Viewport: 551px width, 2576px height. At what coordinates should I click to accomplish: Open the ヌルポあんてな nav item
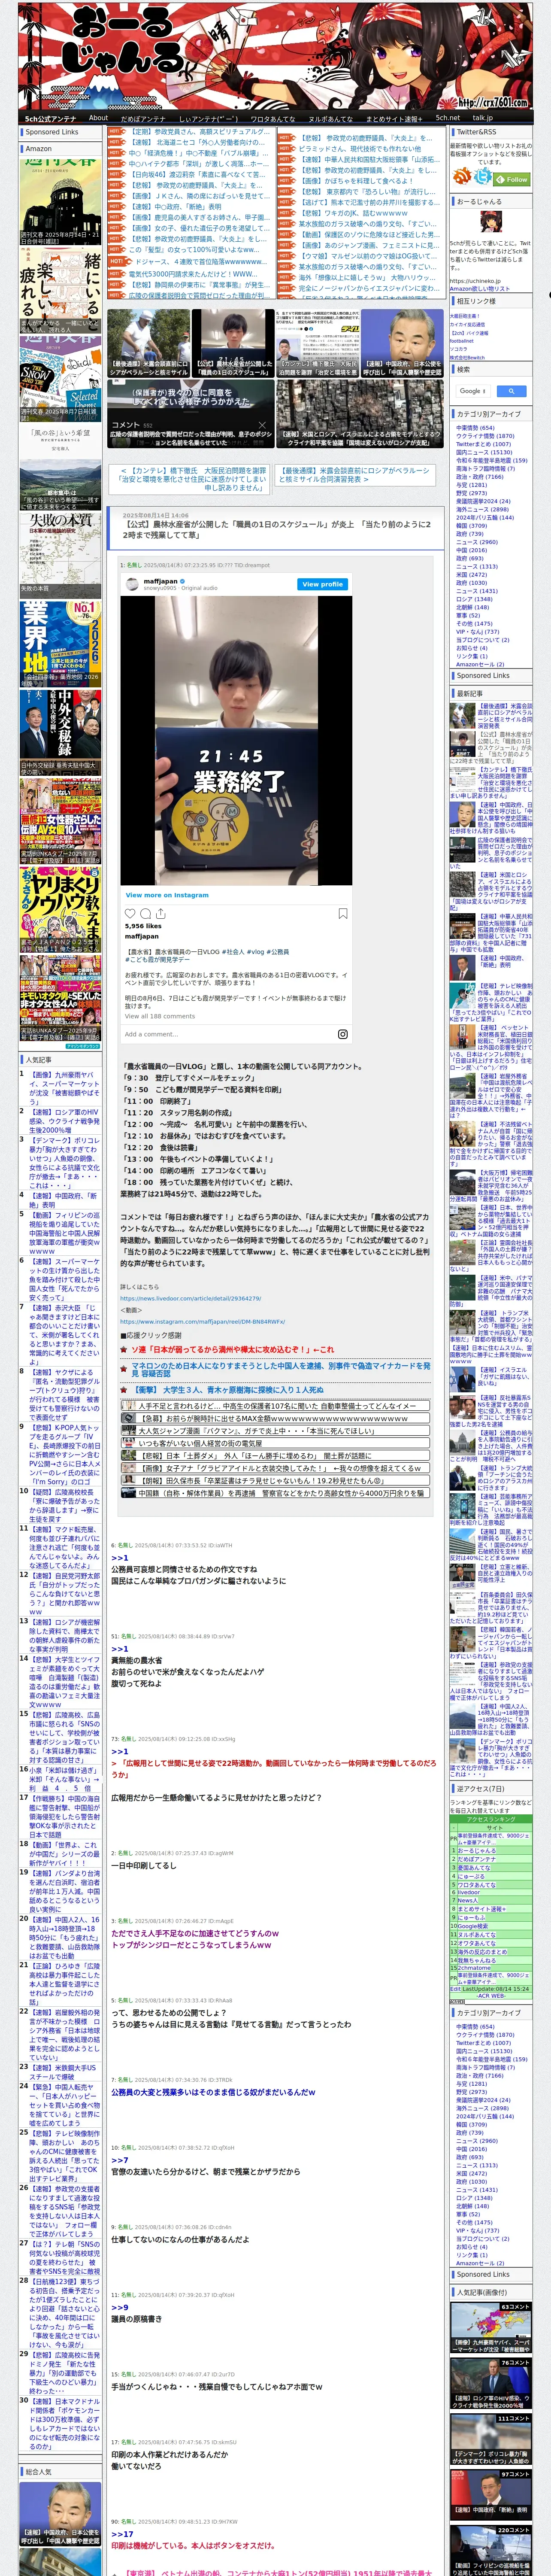coord(330,118)
